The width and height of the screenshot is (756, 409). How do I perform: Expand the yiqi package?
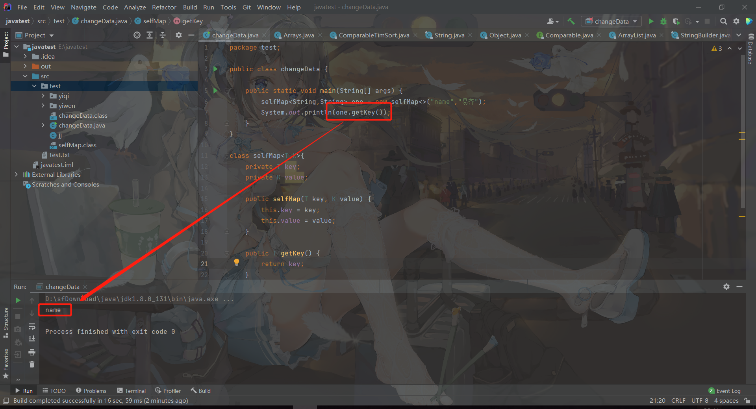pyautogui.click(x=43, y=96)
